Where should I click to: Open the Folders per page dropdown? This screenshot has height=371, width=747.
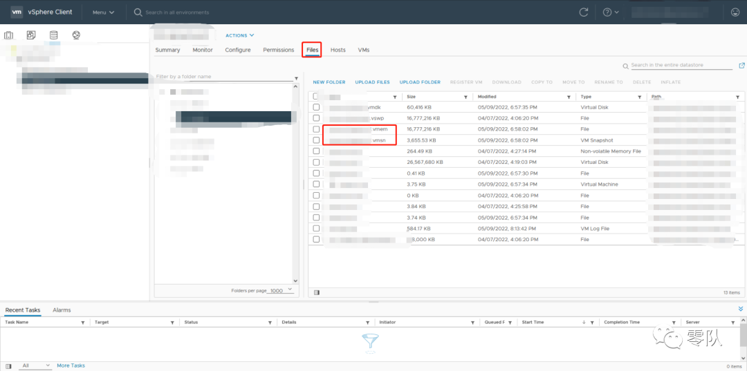pos(280,291)
